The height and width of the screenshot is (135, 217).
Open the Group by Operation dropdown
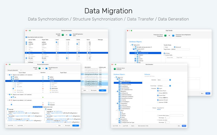click(x=14, y=70)
